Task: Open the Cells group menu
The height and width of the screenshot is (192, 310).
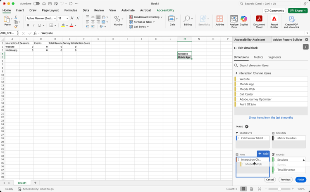Action: coord(173,21)
